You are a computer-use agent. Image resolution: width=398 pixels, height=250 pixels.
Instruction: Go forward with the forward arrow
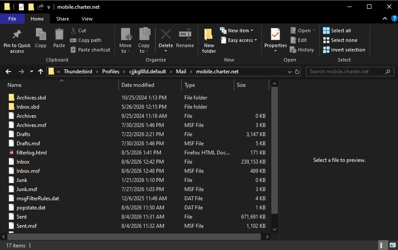point(21,72)
